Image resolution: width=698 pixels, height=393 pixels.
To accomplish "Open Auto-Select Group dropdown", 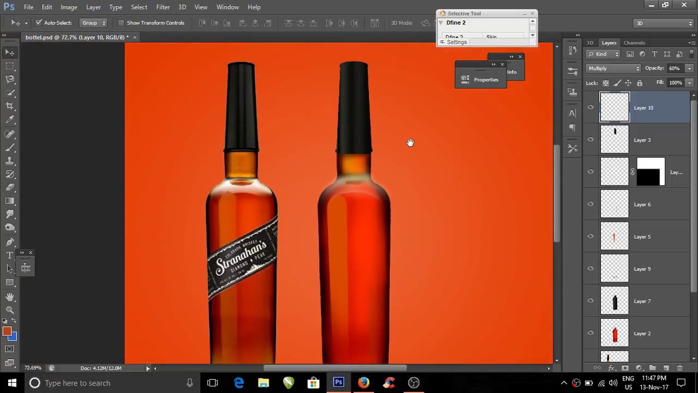I will click(x=93, y=23).
